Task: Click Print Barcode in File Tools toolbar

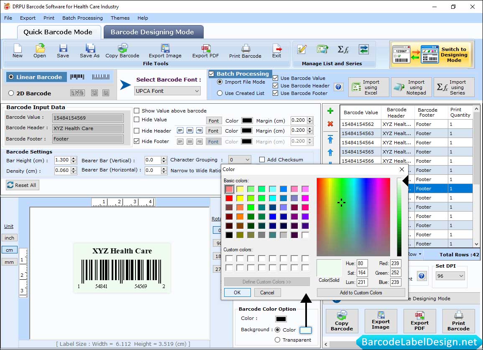Action: [x=245, y=51]
